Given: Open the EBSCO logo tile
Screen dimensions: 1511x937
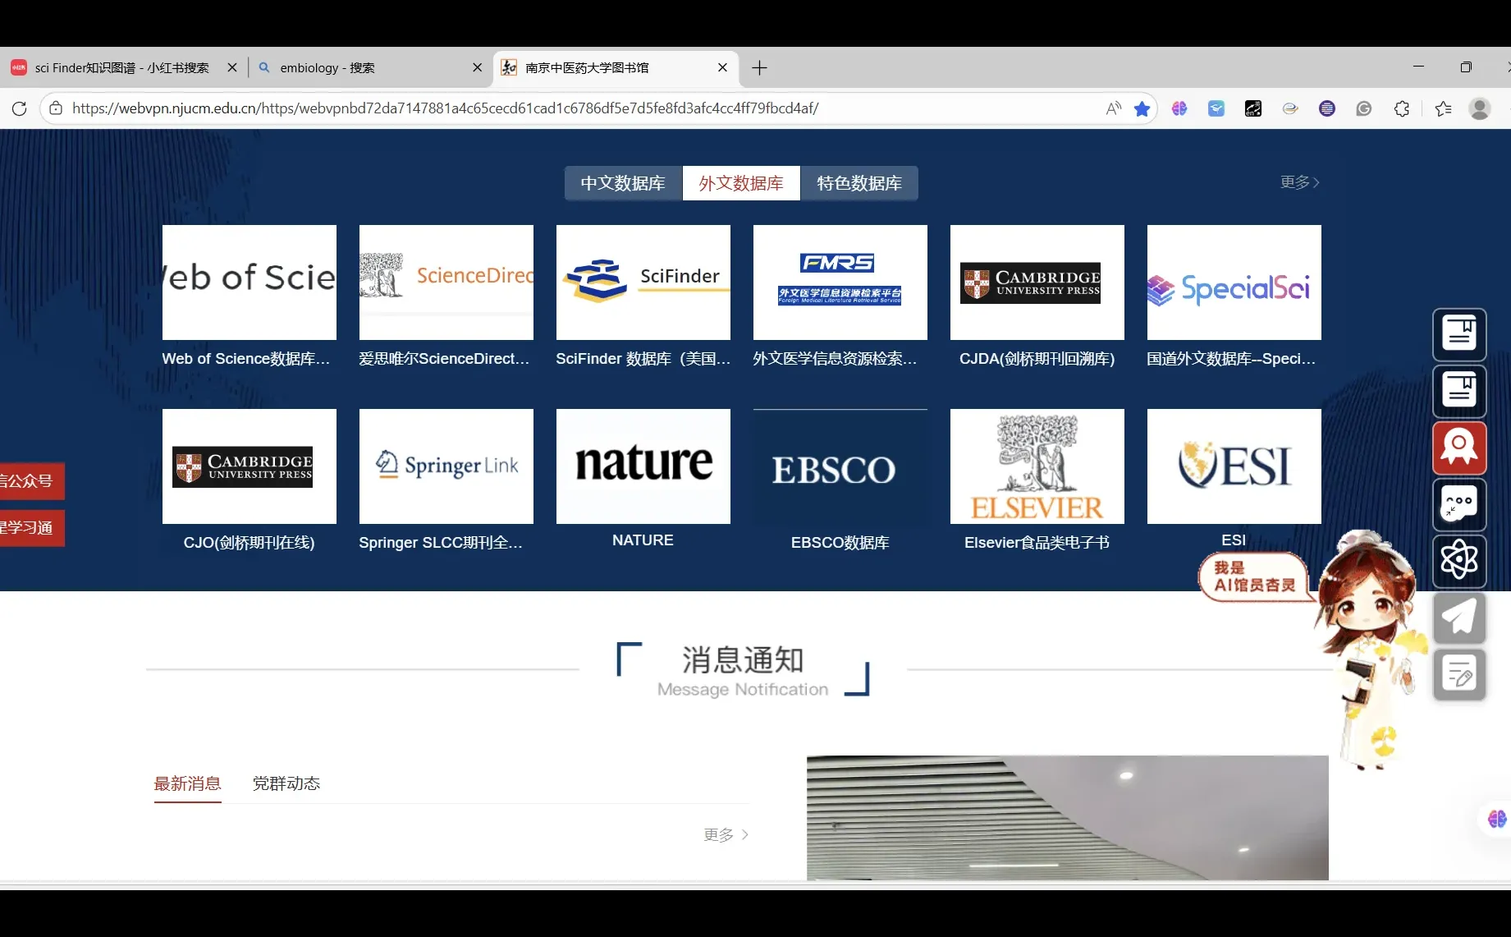Looking at the screenshot, I should click(x=840, y=466).
